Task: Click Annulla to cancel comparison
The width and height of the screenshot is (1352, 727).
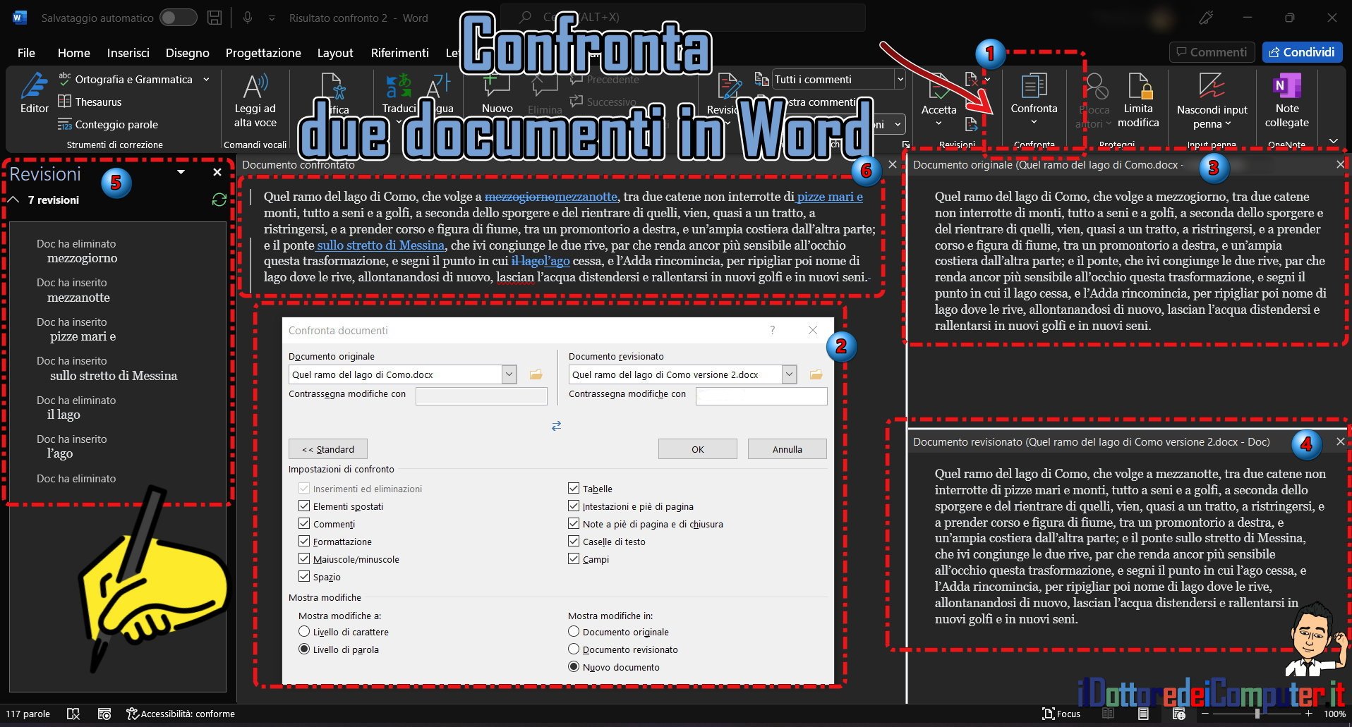Action: (x=787, y=449)
